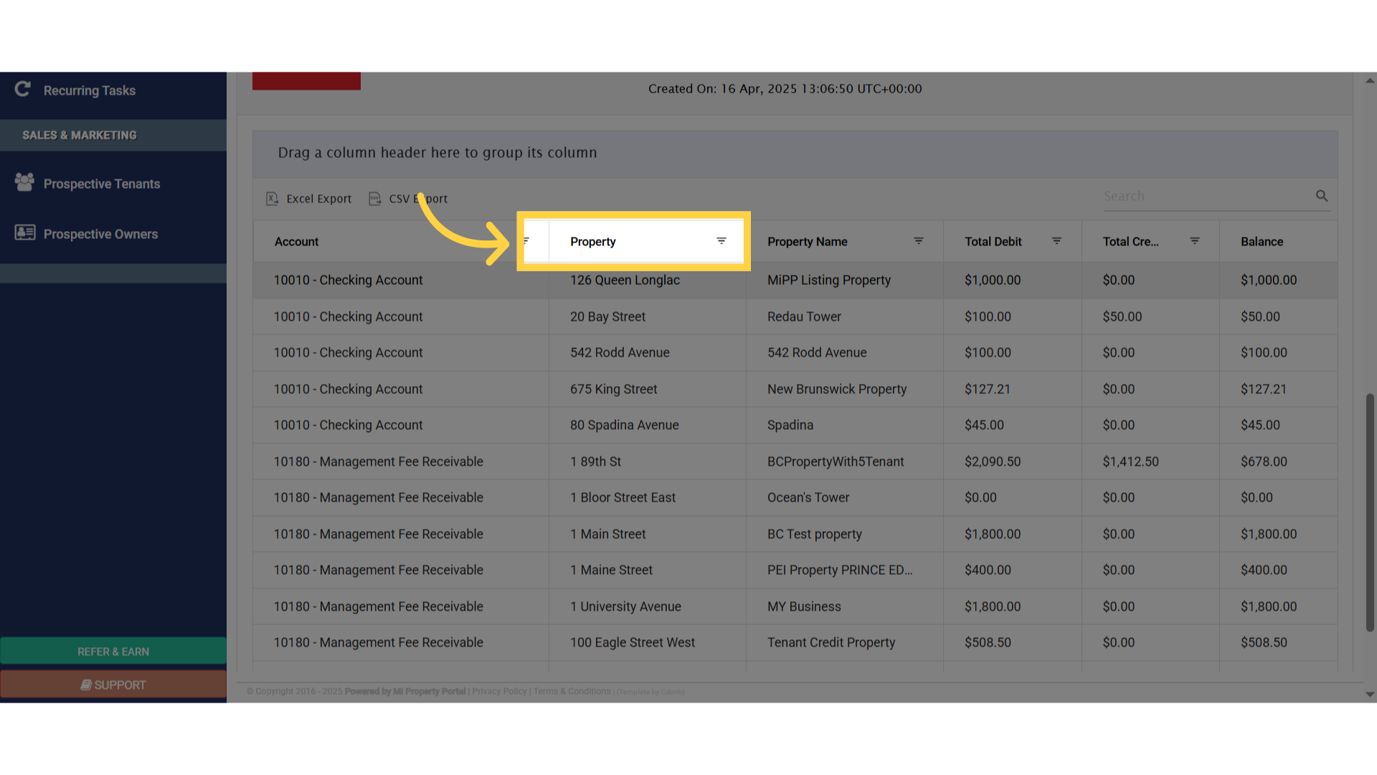Click the CSV Export file icon
This screenshot has width=1377, height=775.
pyautogui.click(x=374, y=199)
